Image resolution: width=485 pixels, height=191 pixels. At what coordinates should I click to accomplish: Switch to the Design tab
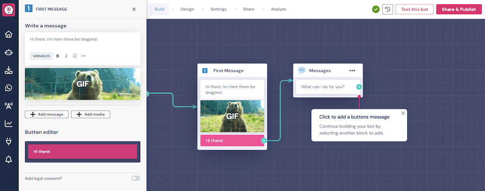pyautogui.click(x=187, y=9)
